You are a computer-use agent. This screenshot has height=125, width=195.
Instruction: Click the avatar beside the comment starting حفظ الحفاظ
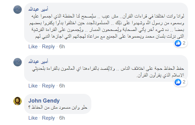(17, 62)
